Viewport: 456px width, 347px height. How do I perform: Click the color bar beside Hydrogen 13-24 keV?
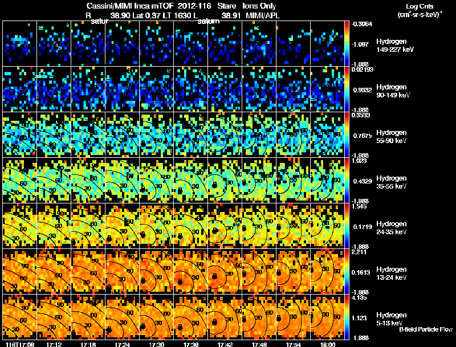pyautogui.click(x=347, y=271)
